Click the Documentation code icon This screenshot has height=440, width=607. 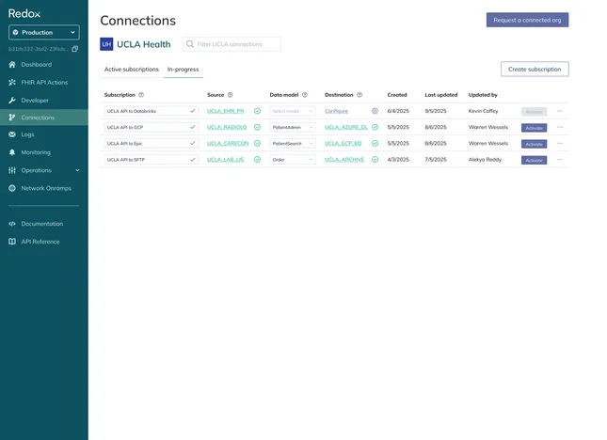12,224
